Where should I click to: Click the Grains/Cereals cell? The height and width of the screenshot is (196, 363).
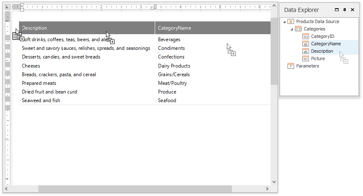click(174, 75)
